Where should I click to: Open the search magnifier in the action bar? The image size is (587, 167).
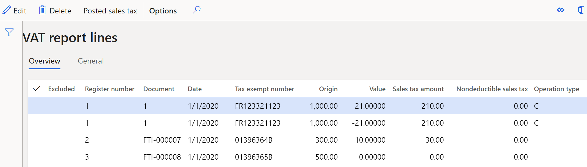[x=196, y=10]
